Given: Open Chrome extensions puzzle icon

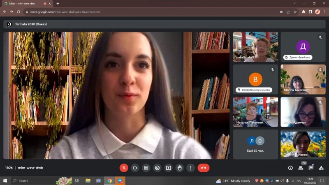Looking at the screenshot, I should (x=304, y=12).
